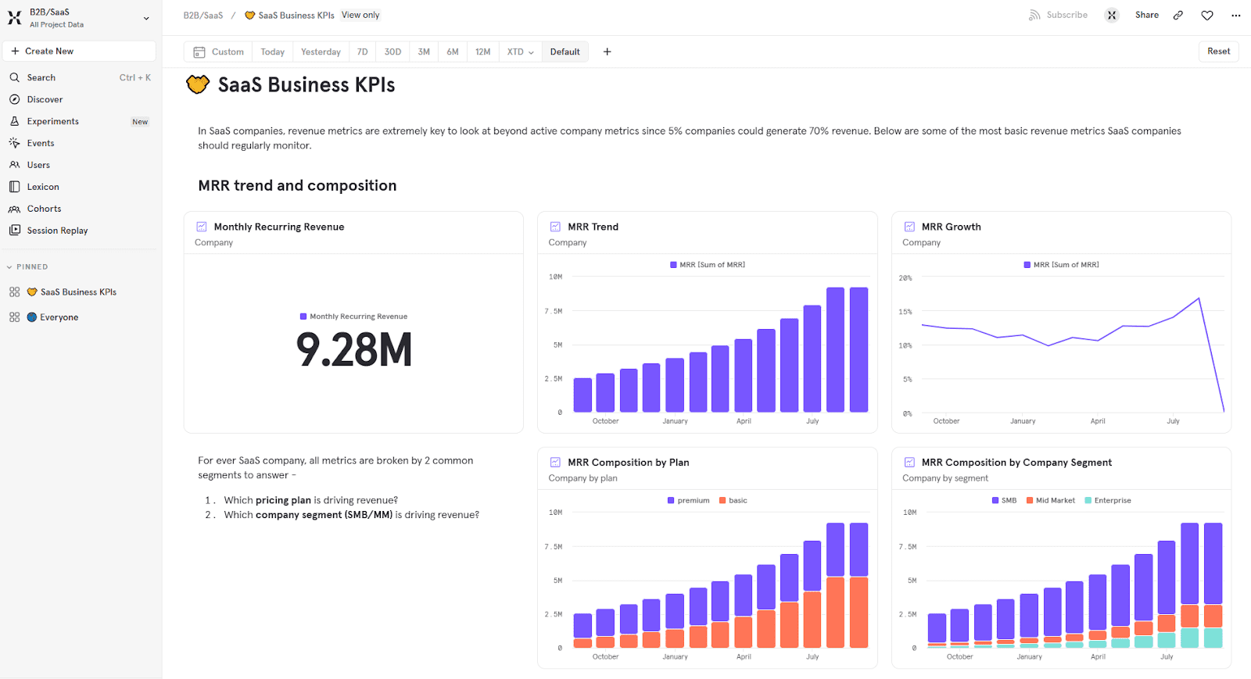Open Cohorts in the sidebar
The image size is (1251, 679).
pos(44,209)
